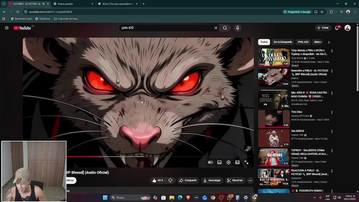Viewport: 359px width, 202px height.
Task: Click the taskbar Buscar search box
Action: coord(131,198)
